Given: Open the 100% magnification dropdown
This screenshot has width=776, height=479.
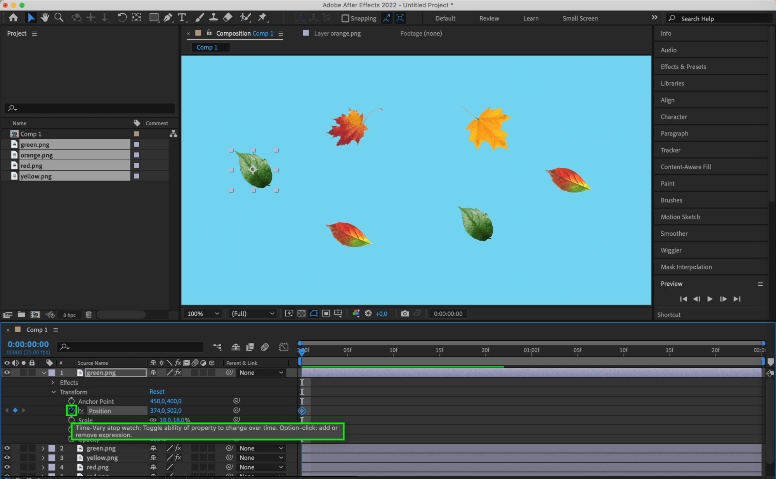Looking at the screenshot, I should (x=203, y=314).
